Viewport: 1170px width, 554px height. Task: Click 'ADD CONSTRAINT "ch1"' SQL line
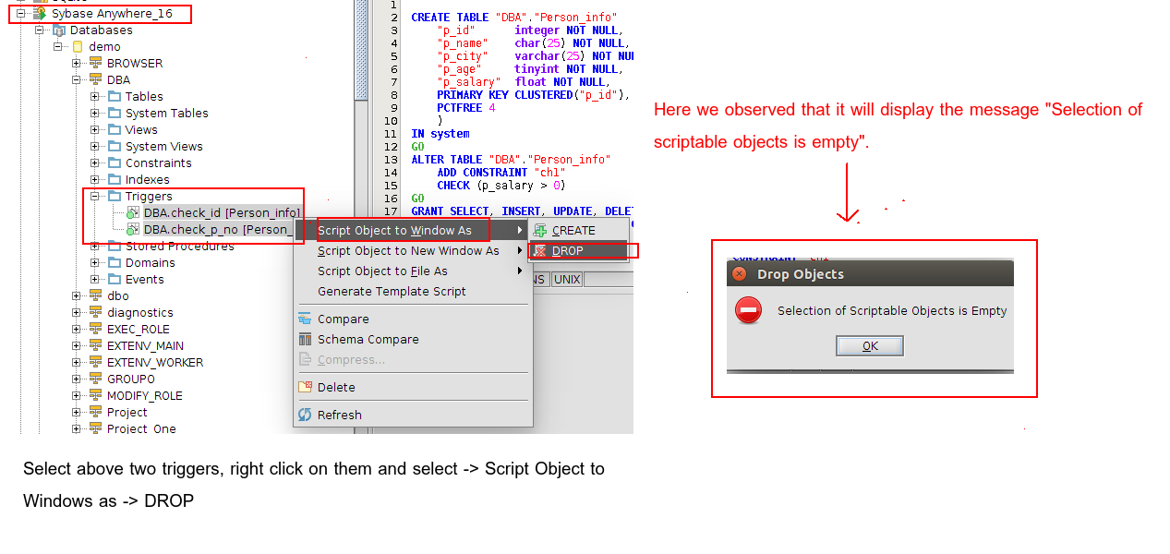[501, 173]
